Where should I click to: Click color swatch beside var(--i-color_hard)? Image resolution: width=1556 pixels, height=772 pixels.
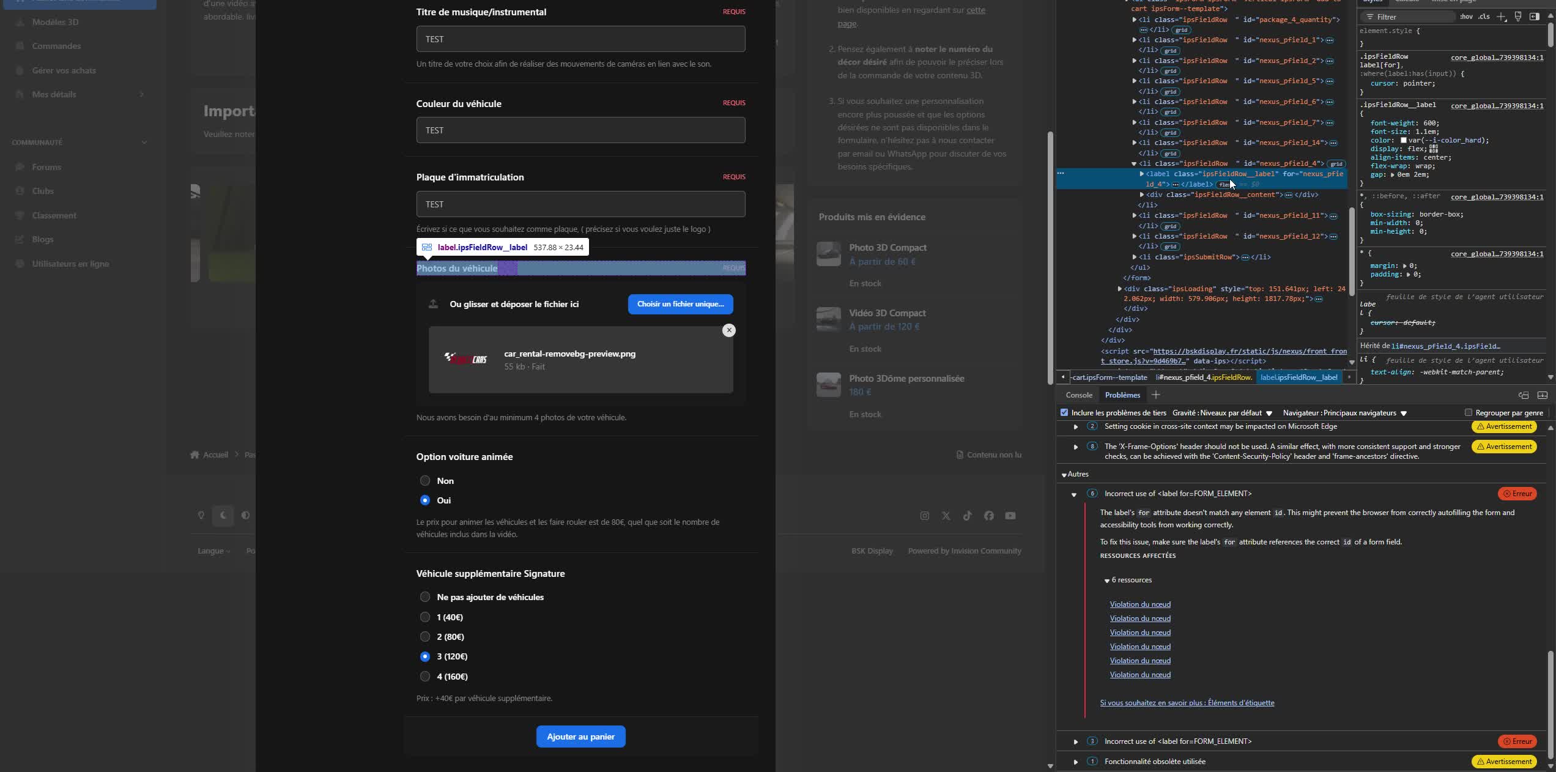pos(1404,140)
